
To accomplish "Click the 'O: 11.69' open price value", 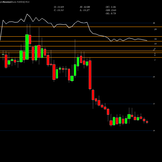I will [x=59, y=7].
